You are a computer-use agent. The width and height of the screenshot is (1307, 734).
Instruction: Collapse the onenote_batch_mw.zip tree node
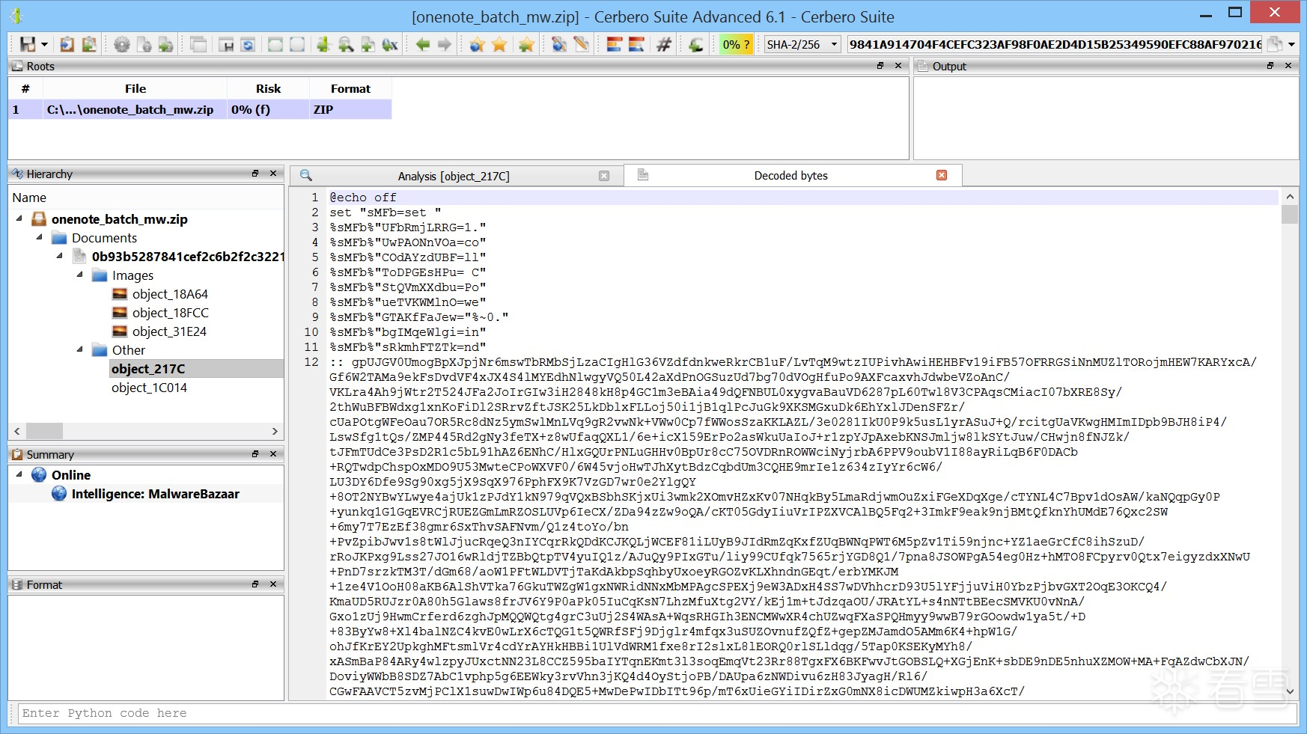[x=19, y=218]
